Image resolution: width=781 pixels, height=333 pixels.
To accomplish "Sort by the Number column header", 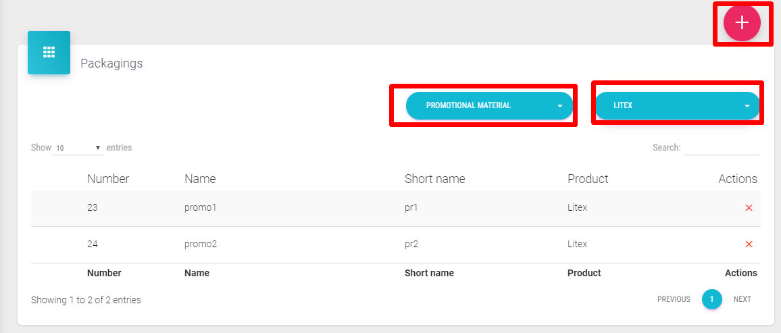I will (108, 179).
